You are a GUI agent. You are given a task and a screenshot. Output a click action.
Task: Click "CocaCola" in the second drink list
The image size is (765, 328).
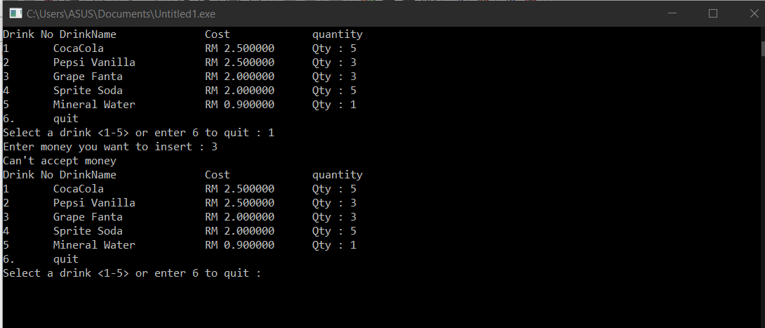79,188
